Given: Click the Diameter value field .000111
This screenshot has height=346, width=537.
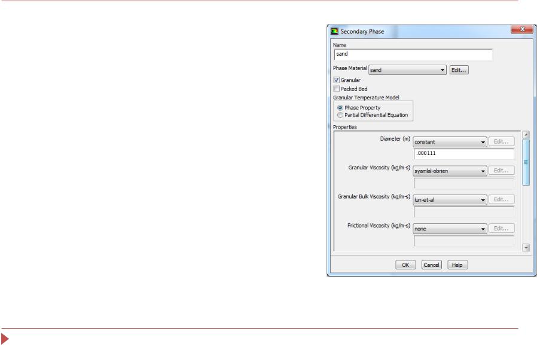Looking at the screenshot, I should point(463,154).
